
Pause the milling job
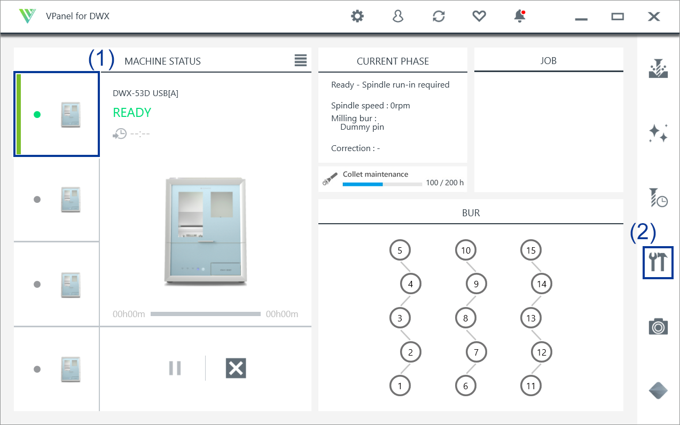point(175,368)
